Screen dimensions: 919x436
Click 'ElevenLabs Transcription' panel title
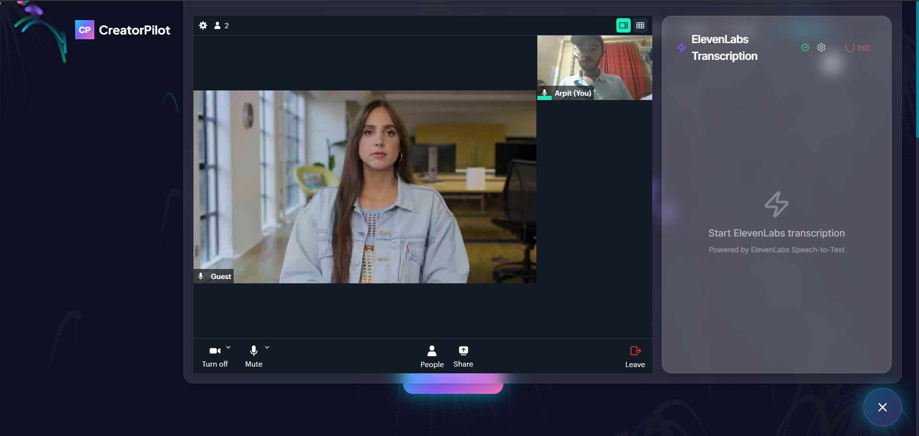(724, 47)
